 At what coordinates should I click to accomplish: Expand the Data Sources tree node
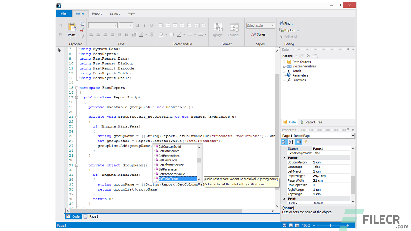284,62
